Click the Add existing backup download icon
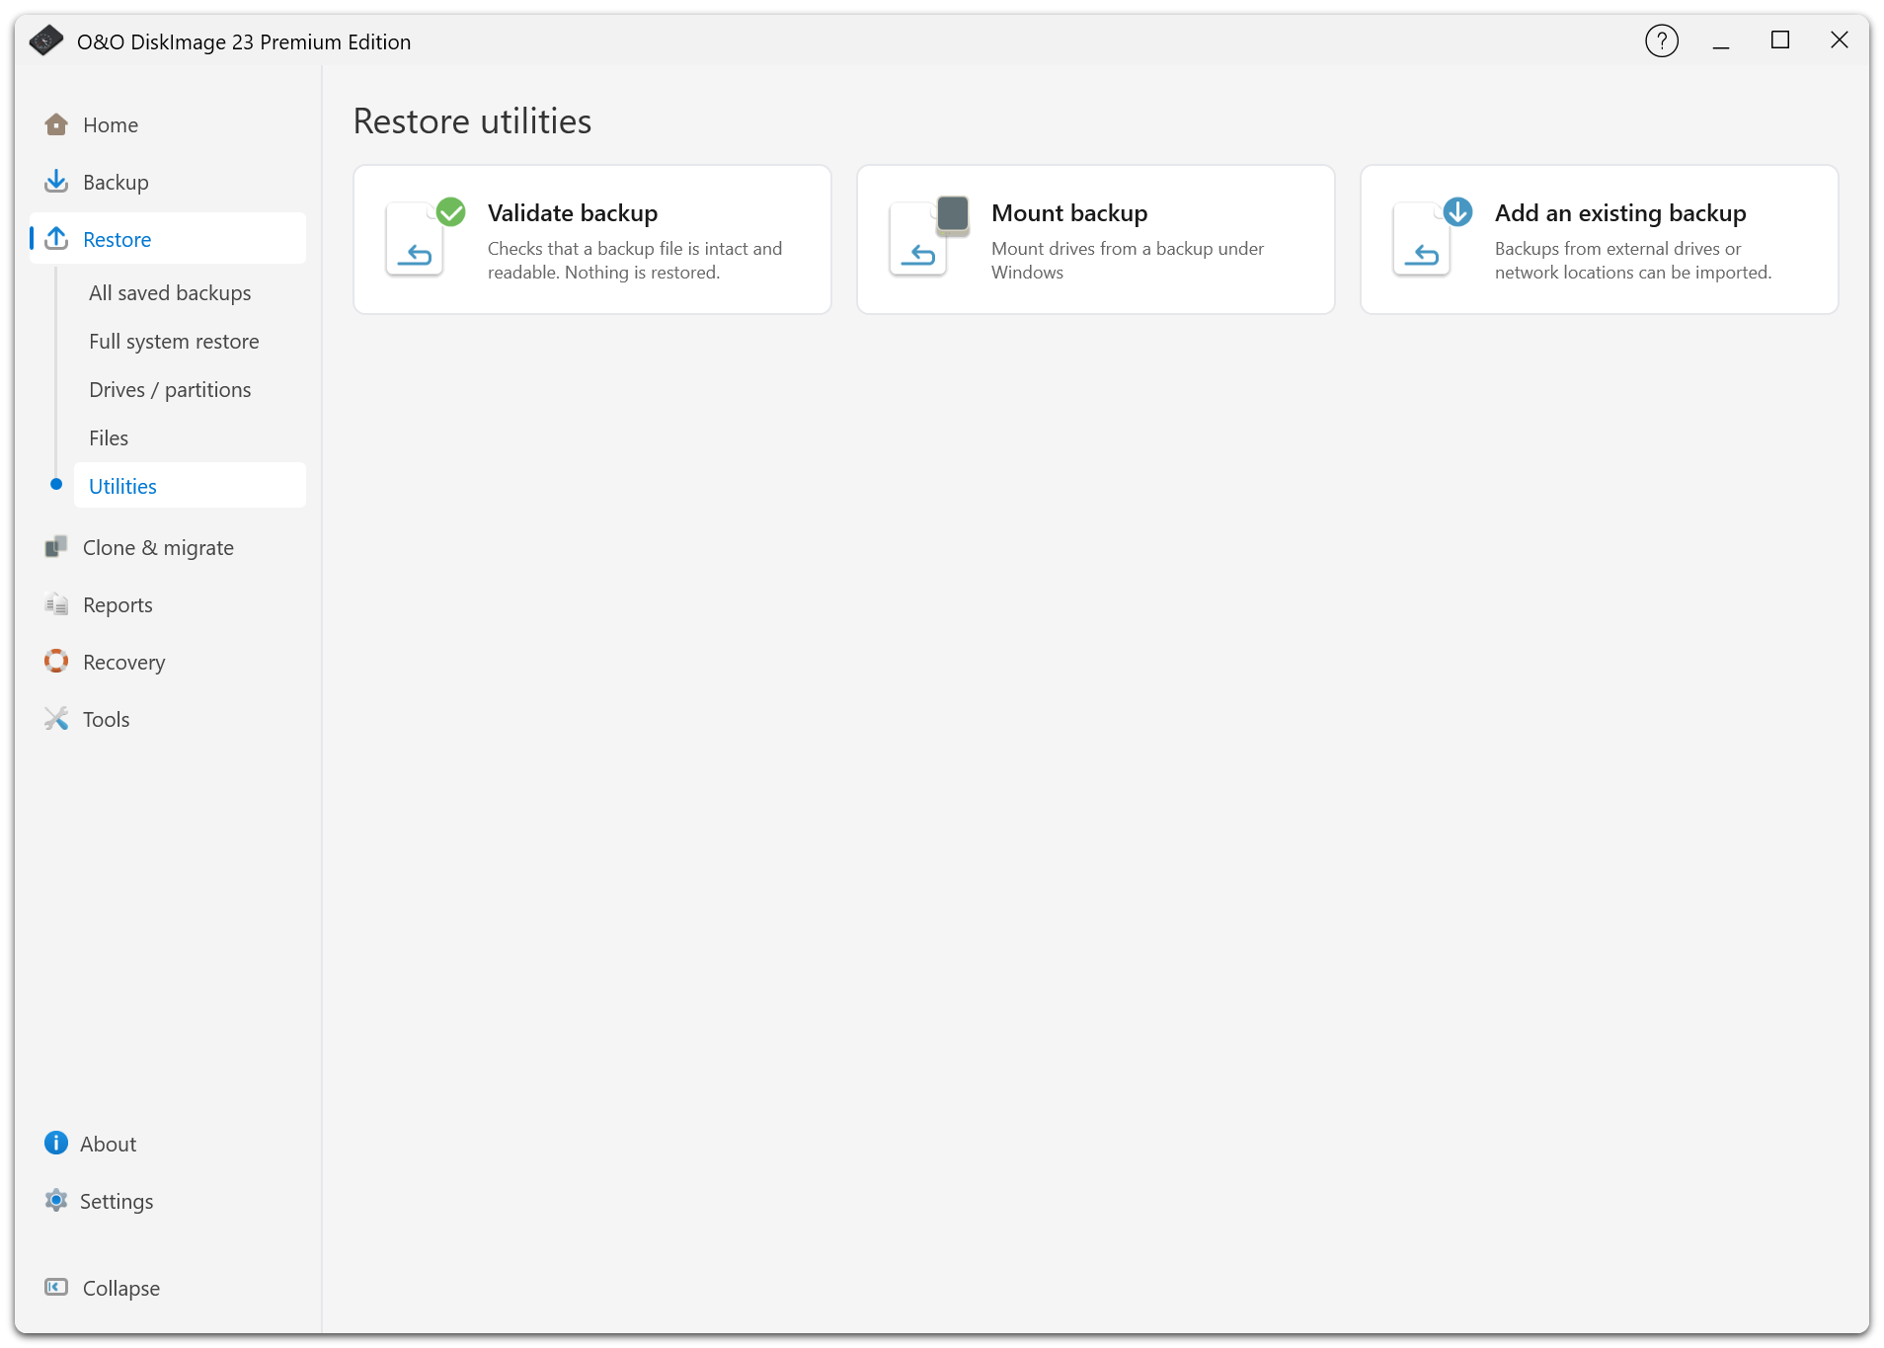Viewport: 1884px width, 1348px height. point(1433,237)
